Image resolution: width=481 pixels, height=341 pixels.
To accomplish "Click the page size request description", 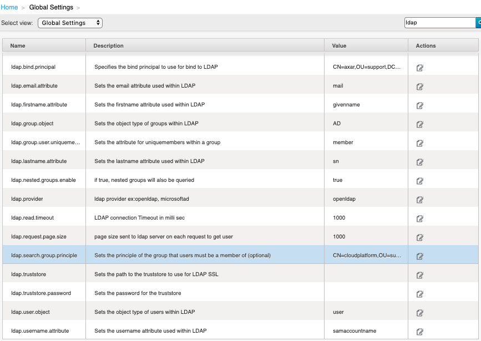I will pyautogui.click(x=164, y=237).
